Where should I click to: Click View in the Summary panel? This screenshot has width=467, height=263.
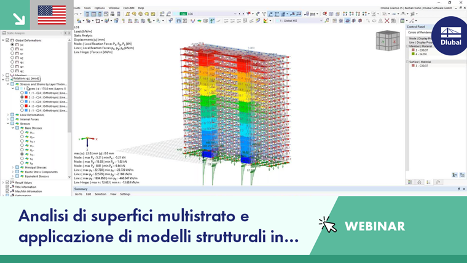(x=113, y=194)
